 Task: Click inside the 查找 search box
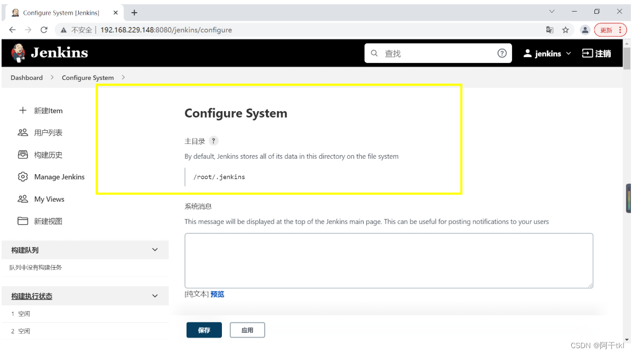pyautogui.click(x=438, y=53)
